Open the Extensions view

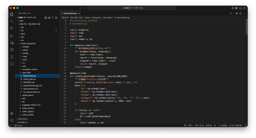11,50
